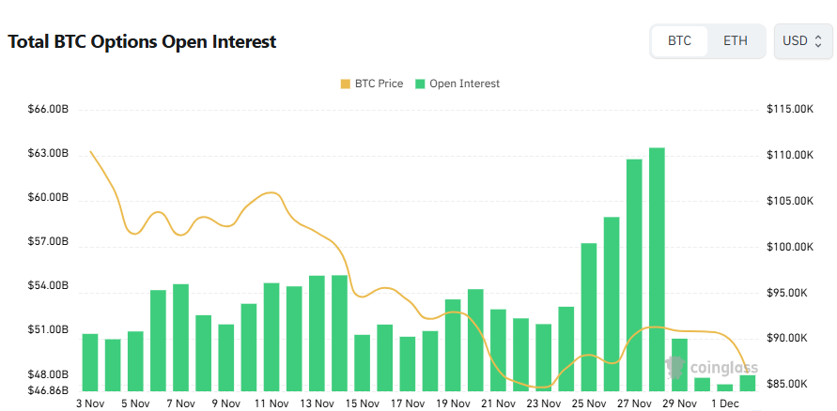Select the 25 Nov open interest bar
The height and width of the screenshot is (411, 837).
[589, 316]
